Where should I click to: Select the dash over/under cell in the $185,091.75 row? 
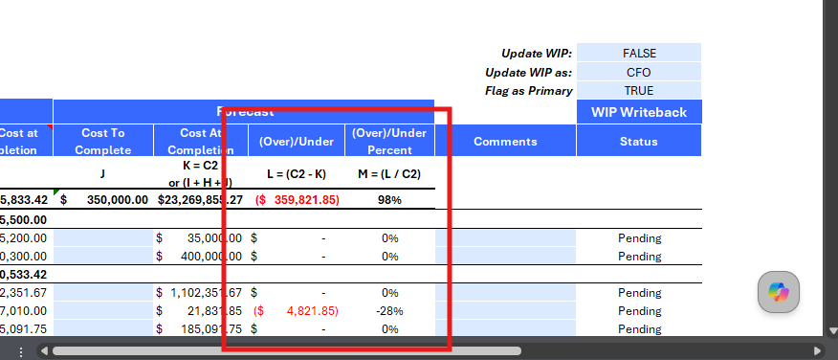click(x=297, y=329)
